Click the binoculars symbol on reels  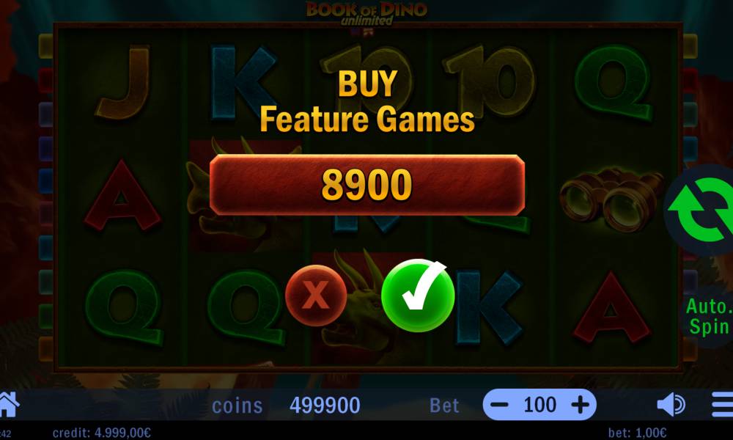click(x=611, y=199)
